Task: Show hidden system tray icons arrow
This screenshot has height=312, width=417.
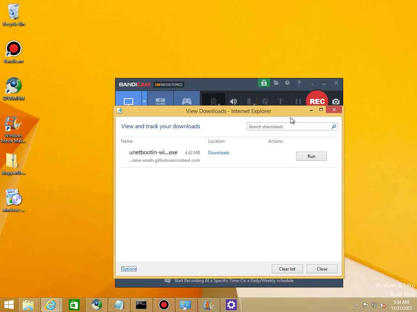Action: [357, 305]
